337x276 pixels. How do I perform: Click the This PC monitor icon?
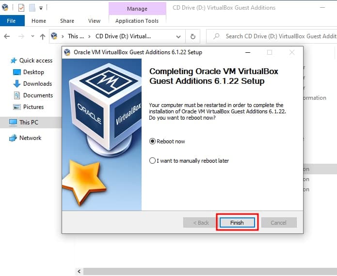[x=13, y=123]
